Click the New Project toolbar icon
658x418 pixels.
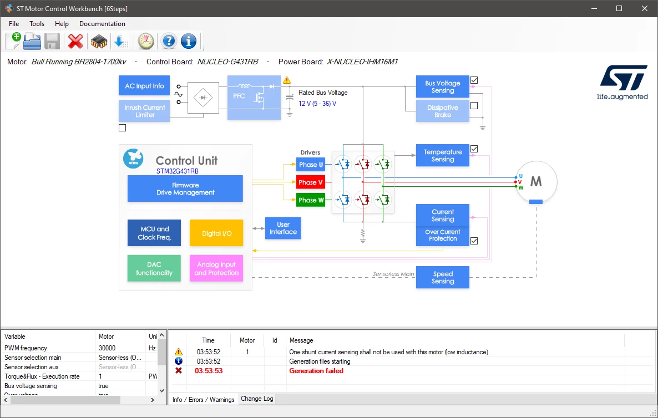tap(13, 41)
